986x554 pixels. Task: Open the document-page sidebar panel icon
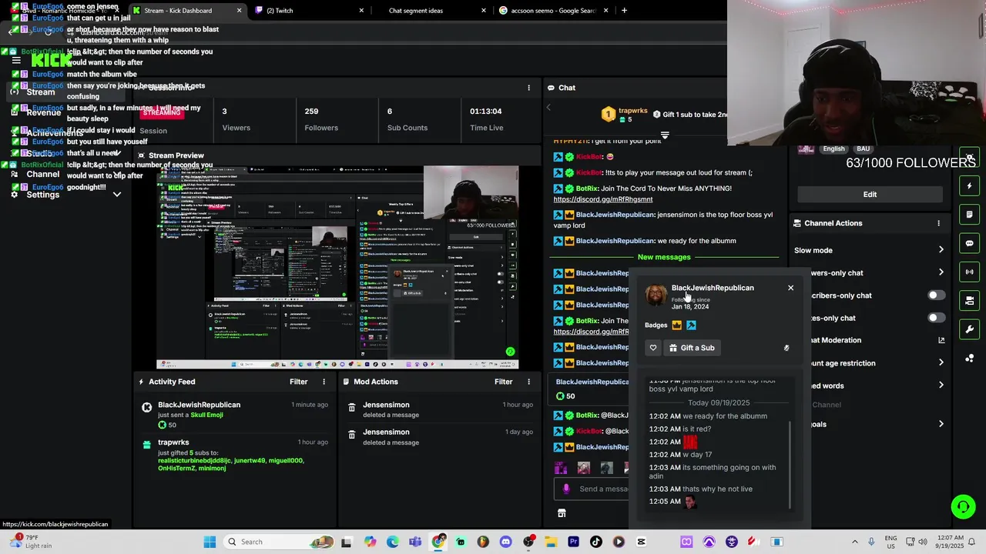(970, 215)
